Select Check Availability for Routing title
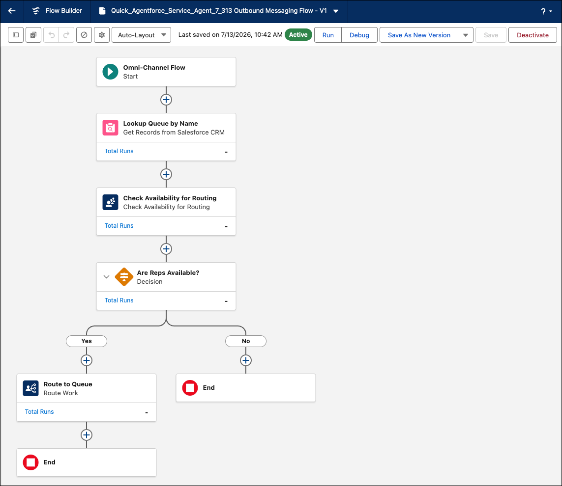562x486 pixels. click(170, 198)
